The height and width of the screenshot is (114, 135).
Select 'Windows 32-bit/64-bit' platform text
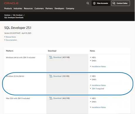click(15, 76)
